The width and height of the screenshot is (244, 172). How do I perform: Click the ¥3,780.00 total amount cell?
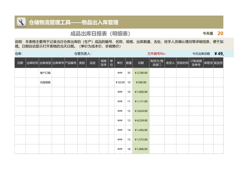point(140,73)
